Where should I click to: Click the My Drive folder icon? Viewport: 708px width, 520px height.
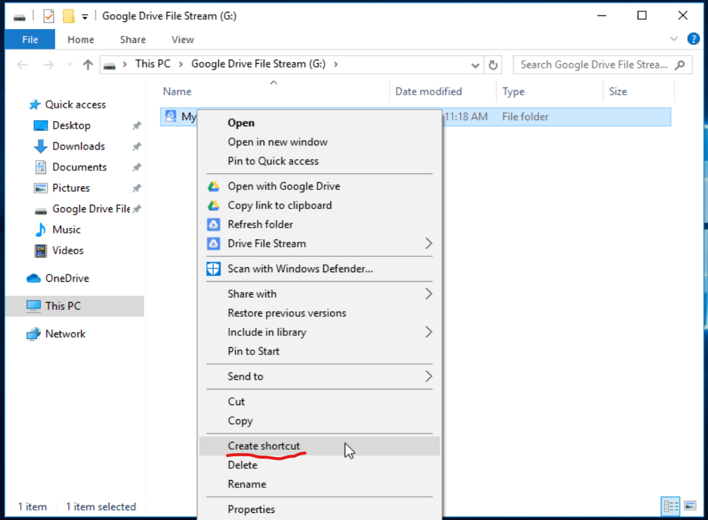(171, 116)
